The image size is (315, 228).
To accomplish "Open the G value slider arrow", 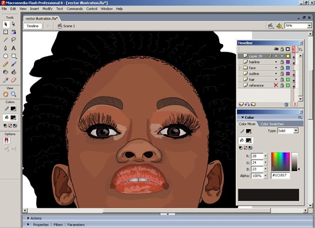I will point(266,163).
